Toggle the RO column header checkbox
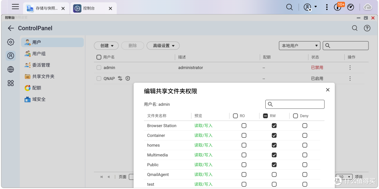 pyautogui.click(x=235, y=116)
